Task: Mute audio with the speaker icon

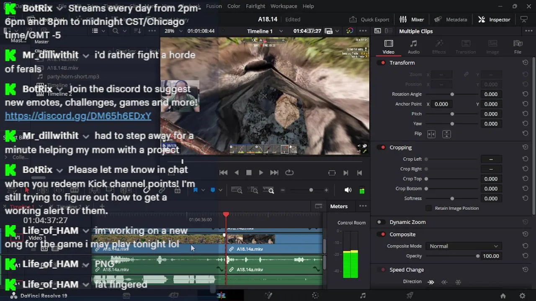Action: point(348,190)
